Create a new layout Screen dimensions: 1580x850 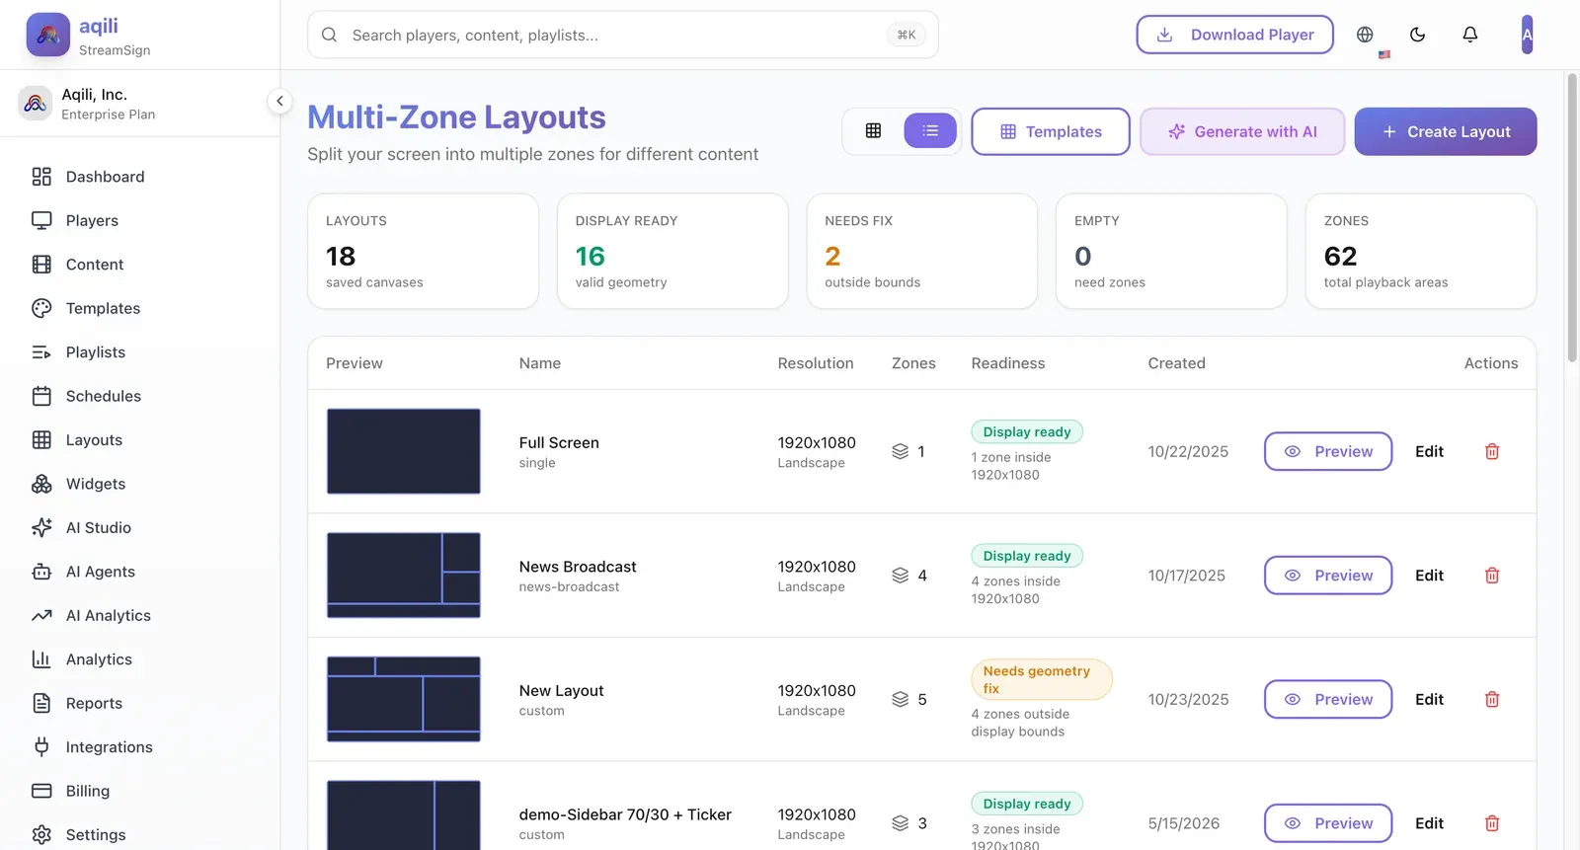click(1446, 131)
